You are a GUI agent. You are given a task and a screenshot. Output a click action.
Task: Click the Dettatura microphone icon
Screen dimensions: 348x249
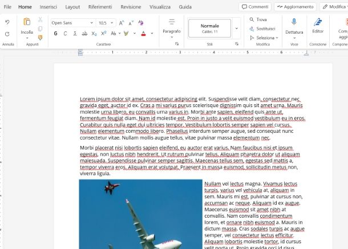(294, 22)
